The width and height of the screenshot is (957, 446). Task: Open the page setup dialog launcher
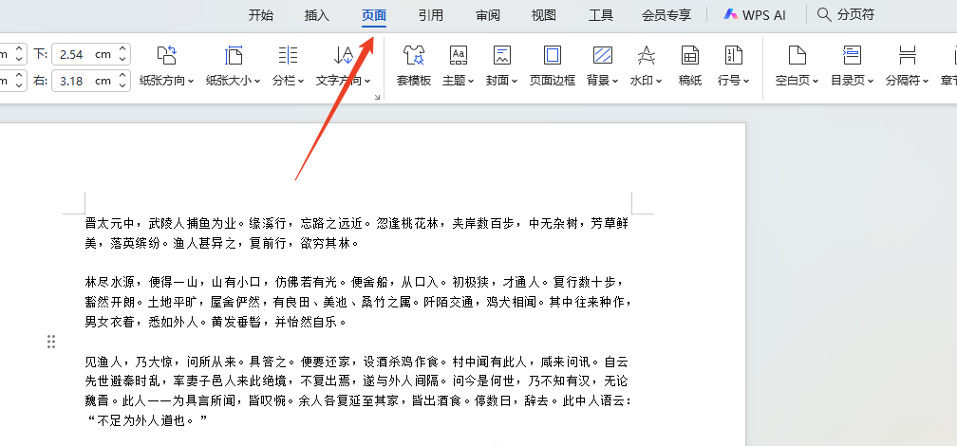pos(377,97)
